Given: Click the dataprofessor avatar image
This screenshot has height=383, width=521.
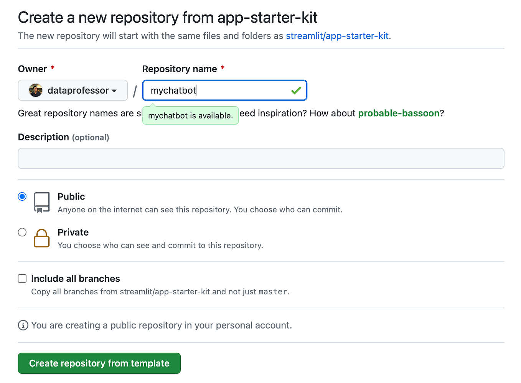Looking at the screenshot, I should point(36,91).
